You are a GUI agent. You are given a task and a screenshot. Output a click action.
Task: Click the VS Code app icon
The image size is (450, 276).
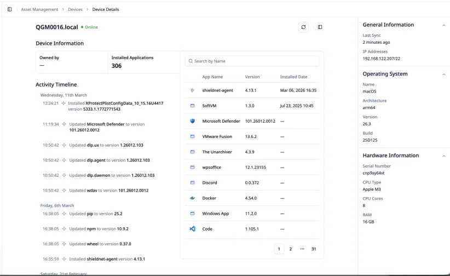click(x=192, y=229)
